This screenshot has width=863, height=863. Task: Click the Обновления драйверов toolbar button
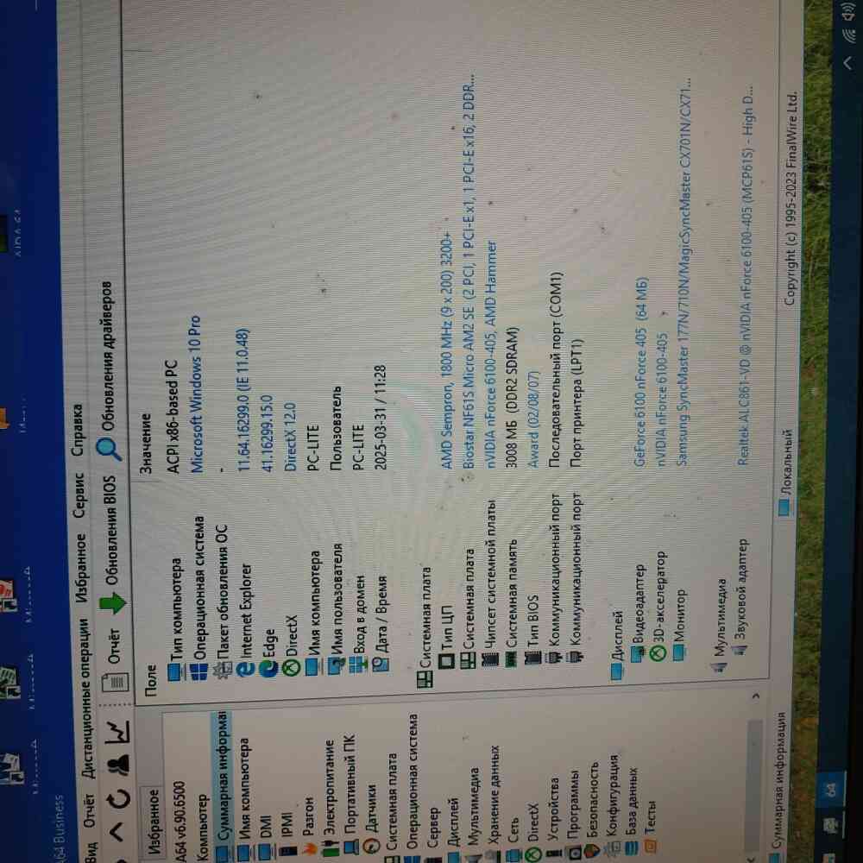108,371
